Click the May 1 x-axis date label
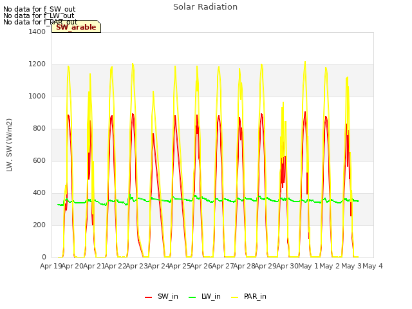This screenshot has height=309, width=412. point(308,266)
